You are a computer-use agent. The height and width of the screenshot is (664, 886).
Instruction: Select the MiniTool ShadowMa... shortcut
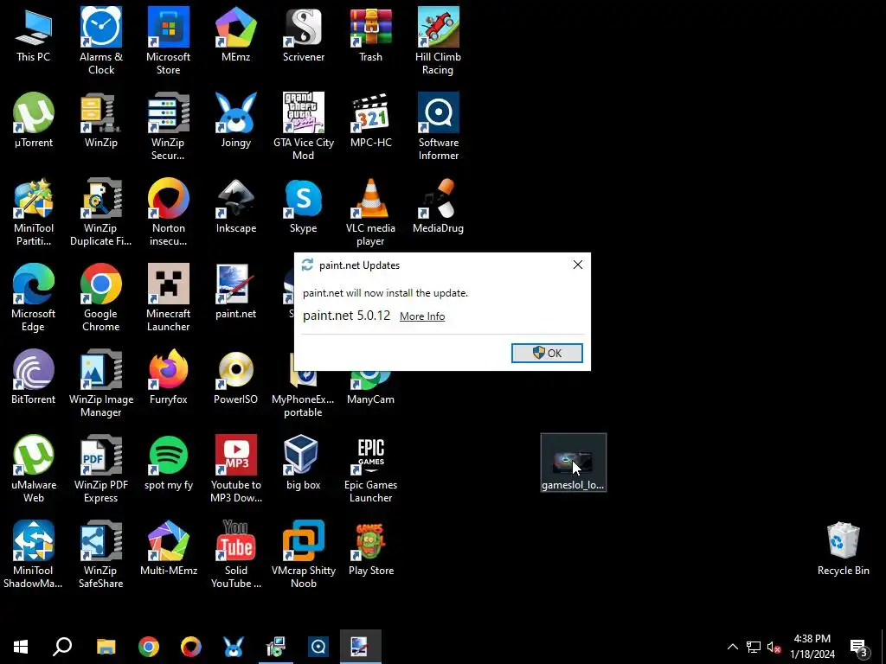pyautogui.click(x=34, y=554)
